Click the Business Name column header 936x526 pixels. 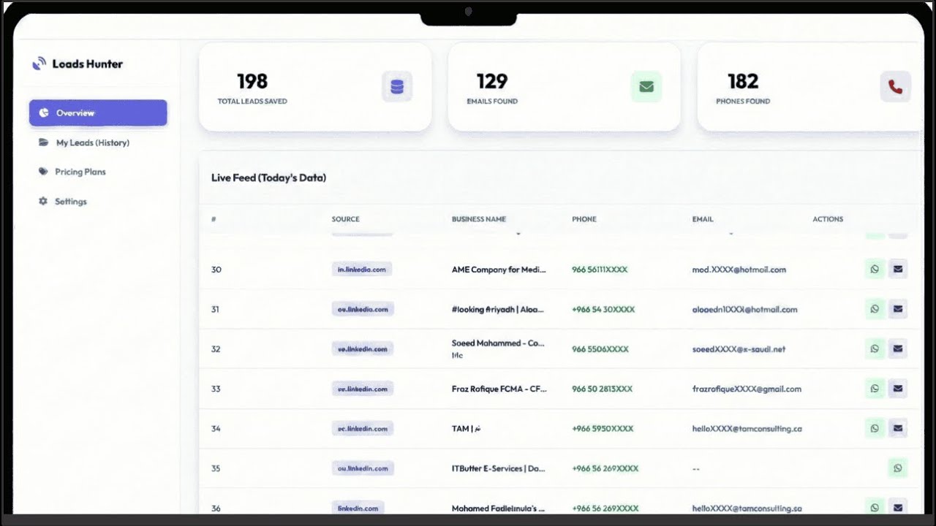479,219
